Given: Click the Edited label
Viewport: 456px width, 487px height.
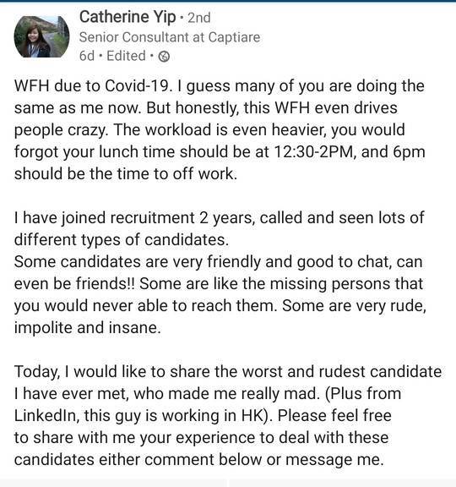Looking at the screenshot, I should click(x=126, y=56).
